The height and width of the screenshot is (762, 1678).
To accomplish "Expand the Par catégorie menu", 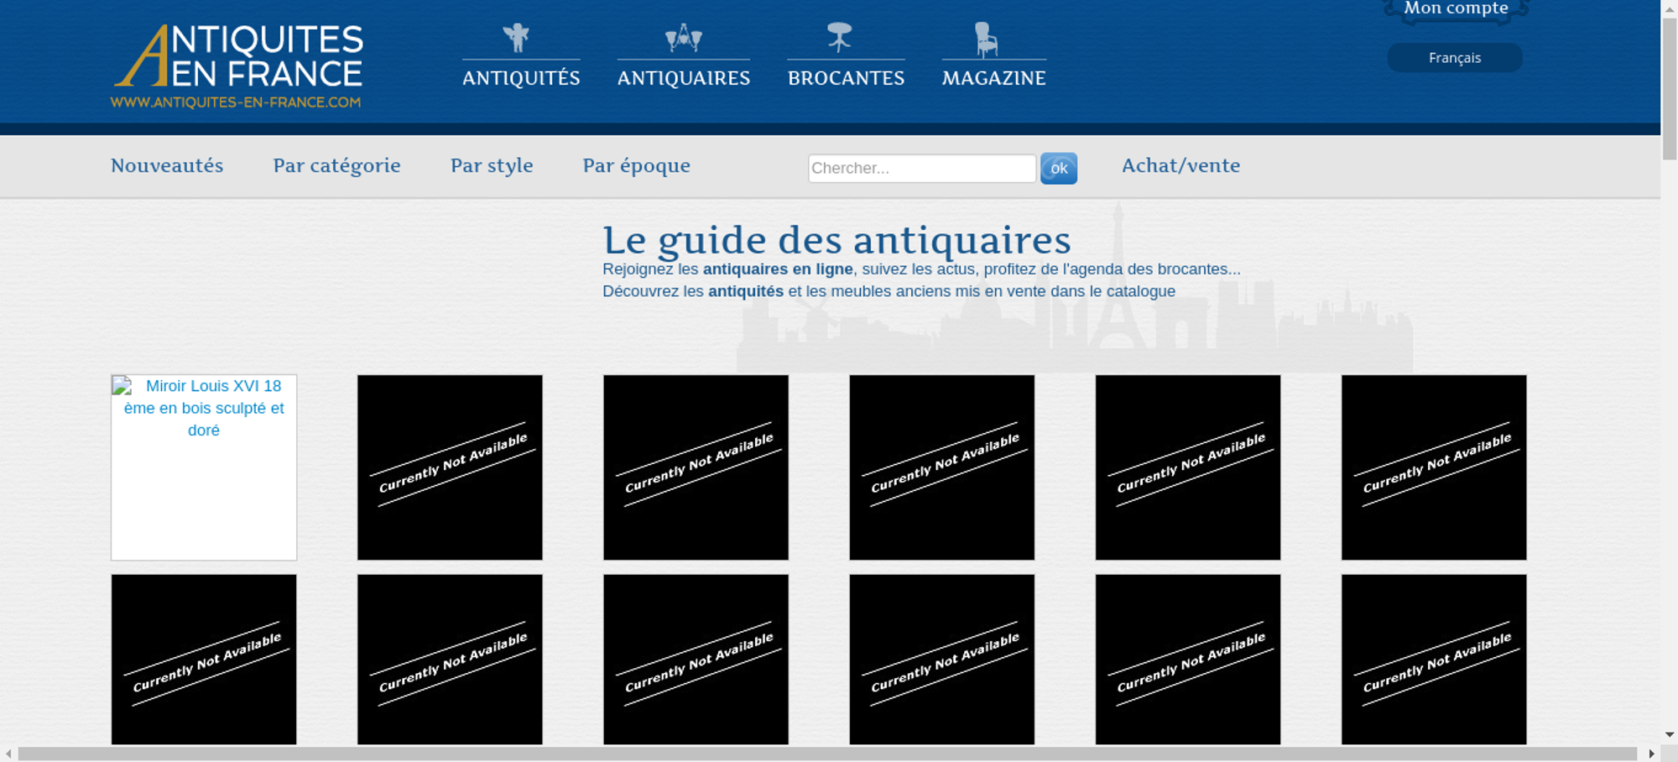I will pos(336,165).
